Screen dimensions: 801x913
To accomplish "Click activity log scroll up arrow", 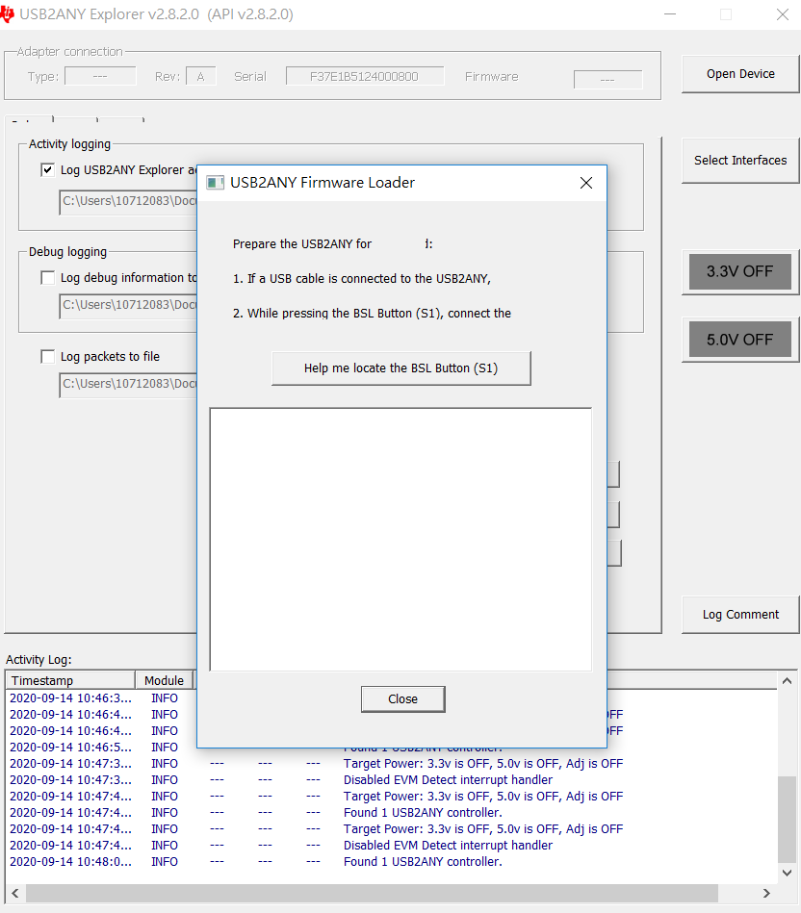I will pos(787,681).
